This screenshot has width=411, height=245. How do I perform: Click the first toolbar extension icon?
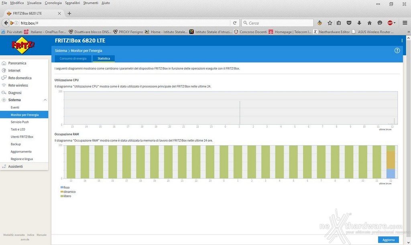319,23
